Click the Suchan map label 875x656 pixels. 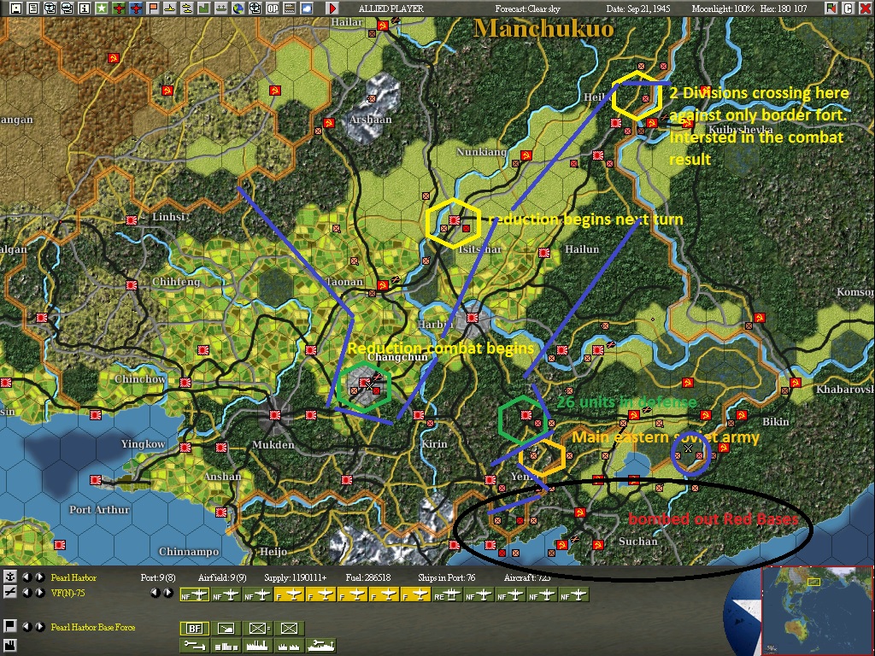pyautogui.click(x=637, y=541)
